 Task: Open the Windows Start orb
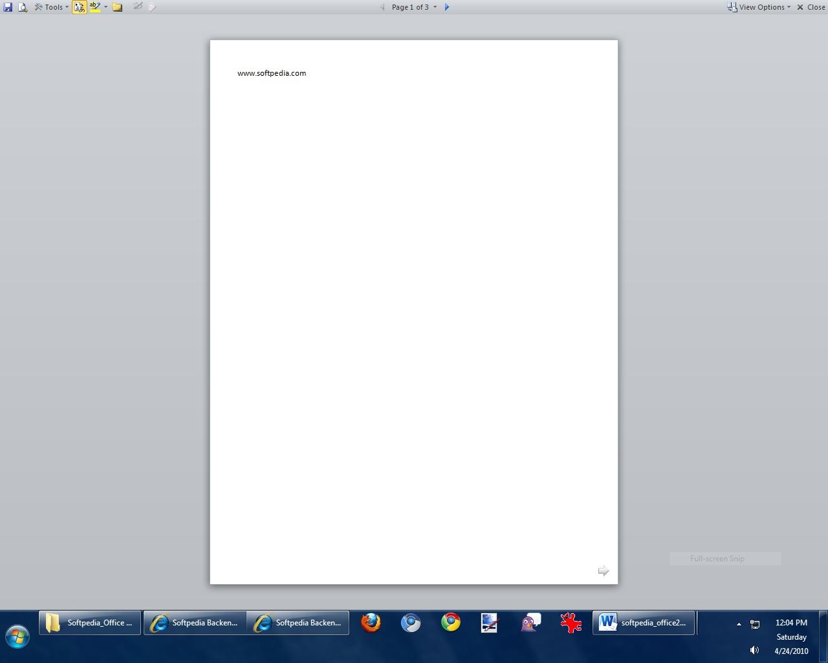coord(17,636)
